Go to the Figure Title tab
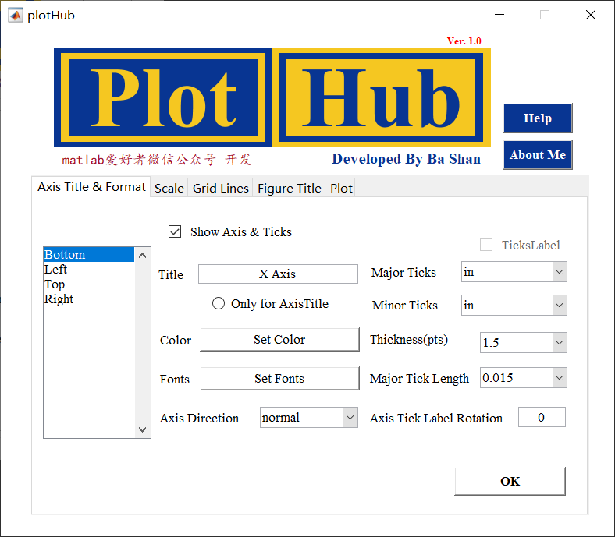This screenshot has height=537, width=615. pos(289,188)
